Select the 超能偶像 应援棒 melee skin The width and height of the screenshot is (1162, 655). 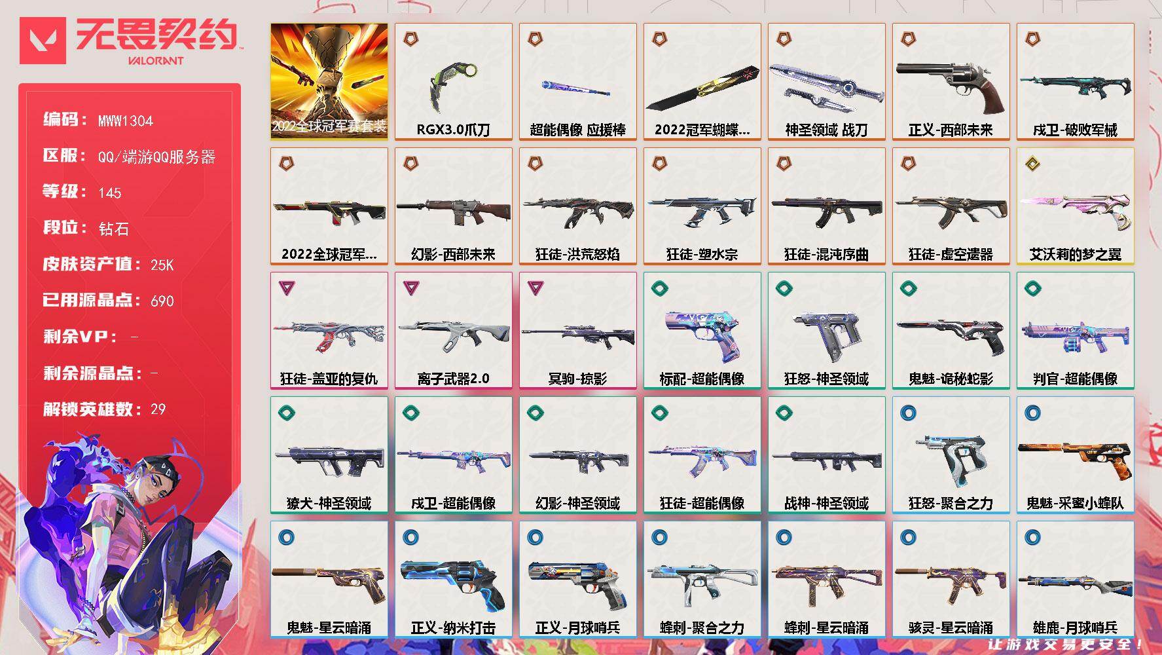coord(577,82)
